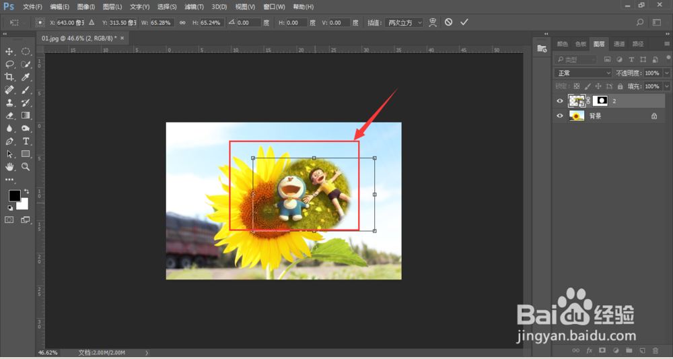Open the 图像(I) menu
The height and width of the screenshot is (359, 673).
coord(86,7)
